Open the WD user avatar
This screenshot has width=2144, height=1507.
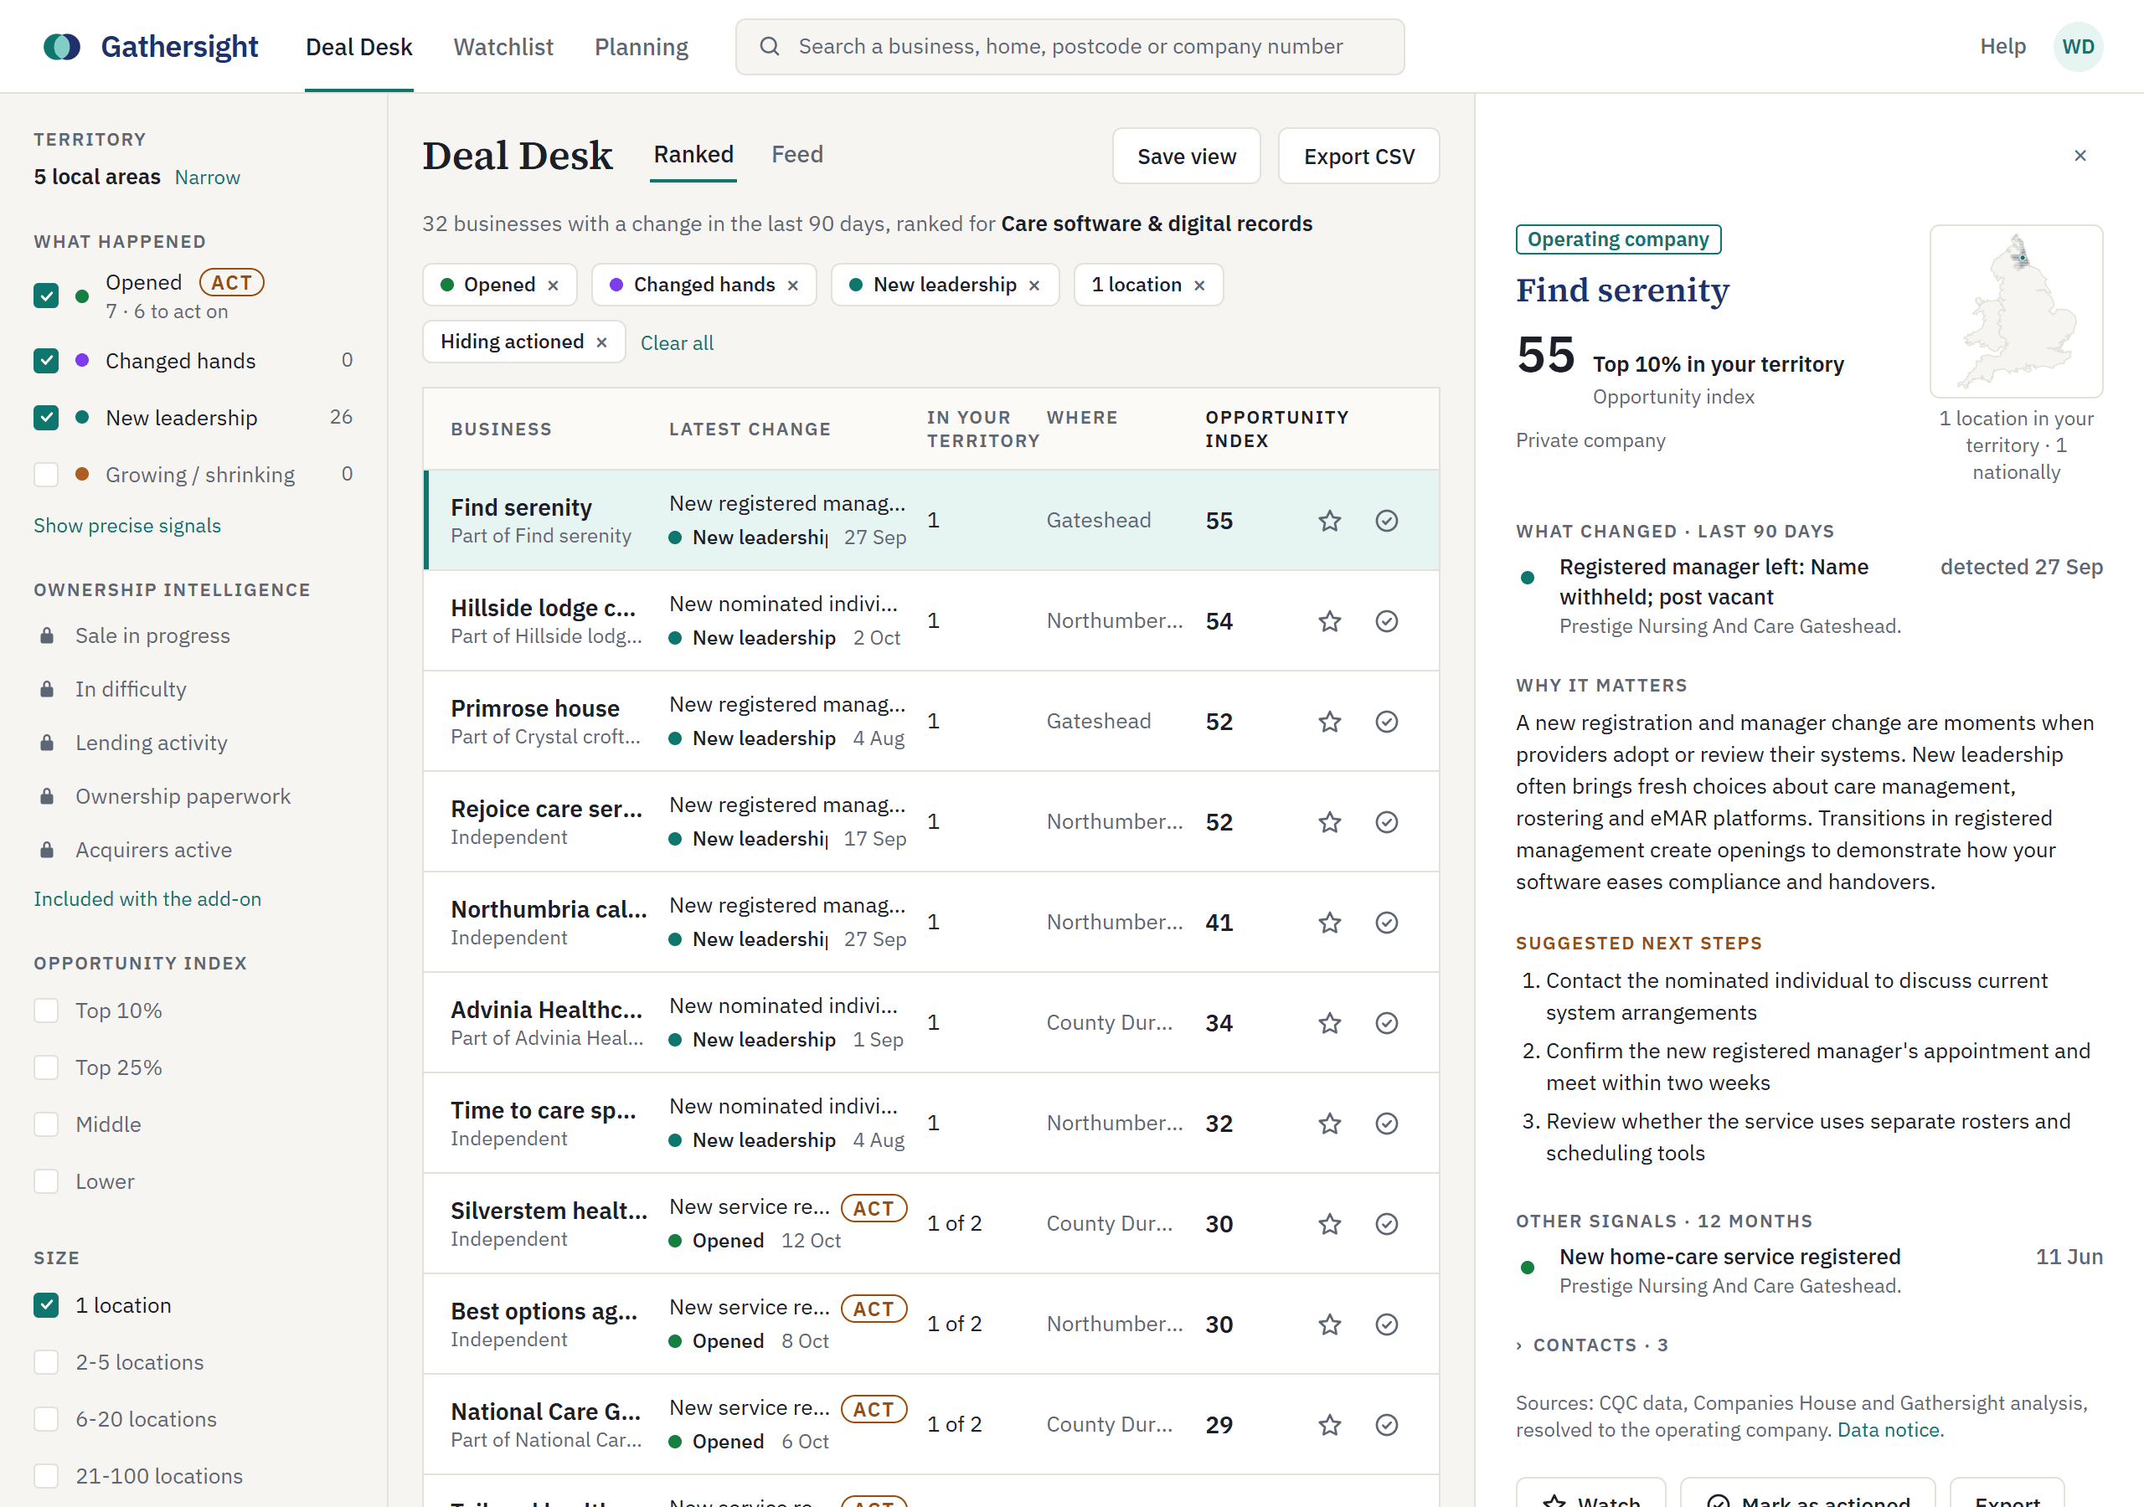(2078, 47)
